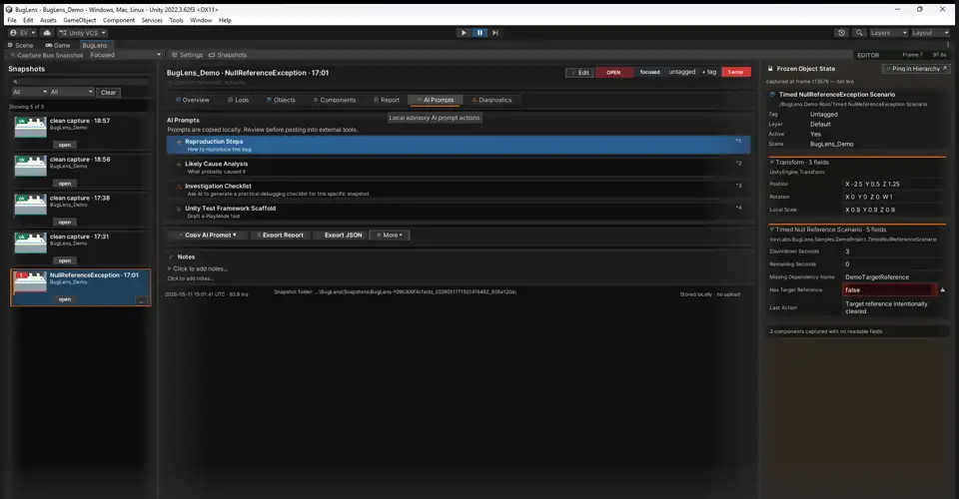Image resolution: width=959 pixels, height=499 pixels.
Task: Click the ellipsis button on NullReferenceException snapshot
Action: tap(141, 301)
